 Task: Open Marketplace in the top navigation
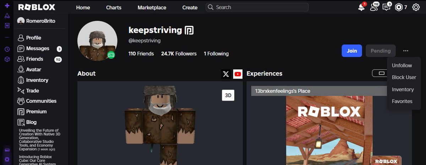152,7
